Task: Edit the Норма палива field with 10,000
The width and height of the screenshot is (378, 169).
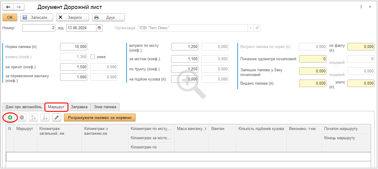Action: coord(74,46)
